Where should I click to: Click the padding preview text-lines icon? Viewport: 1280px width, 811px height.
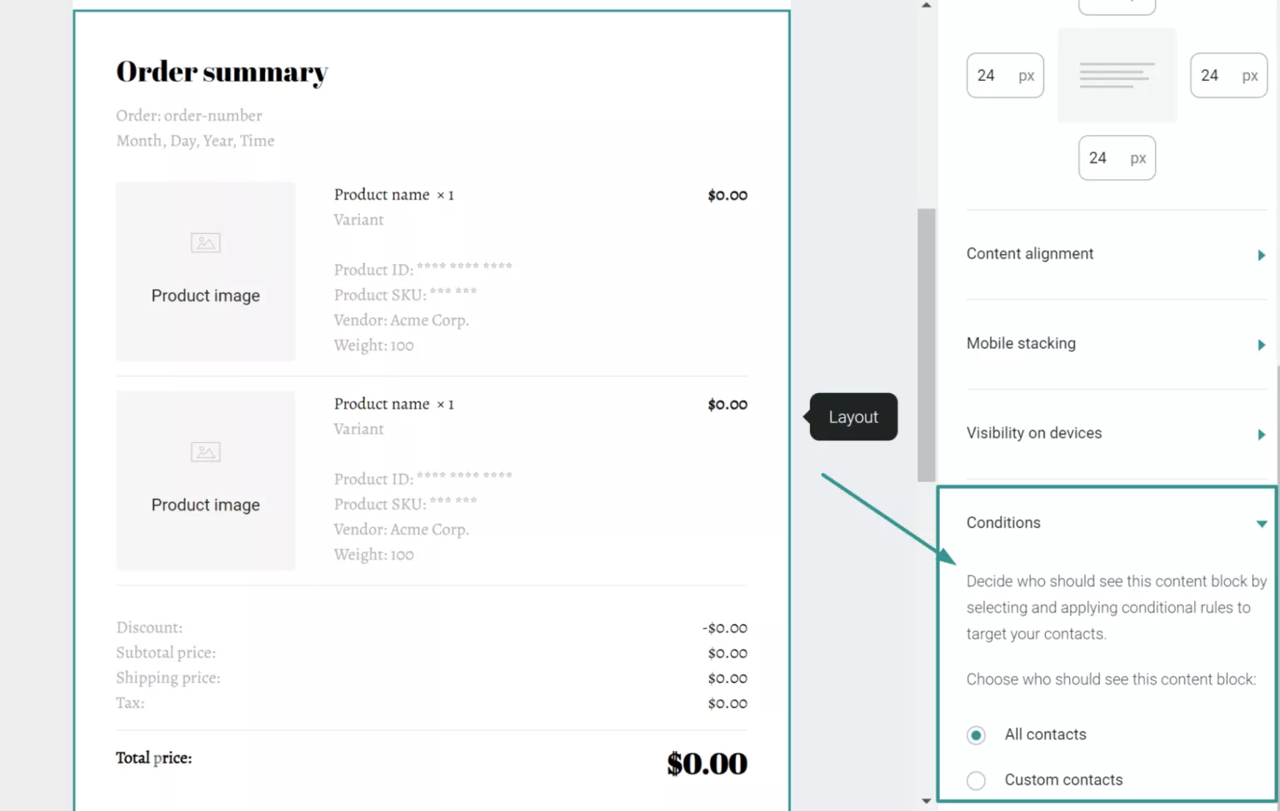coord(1117,75)
